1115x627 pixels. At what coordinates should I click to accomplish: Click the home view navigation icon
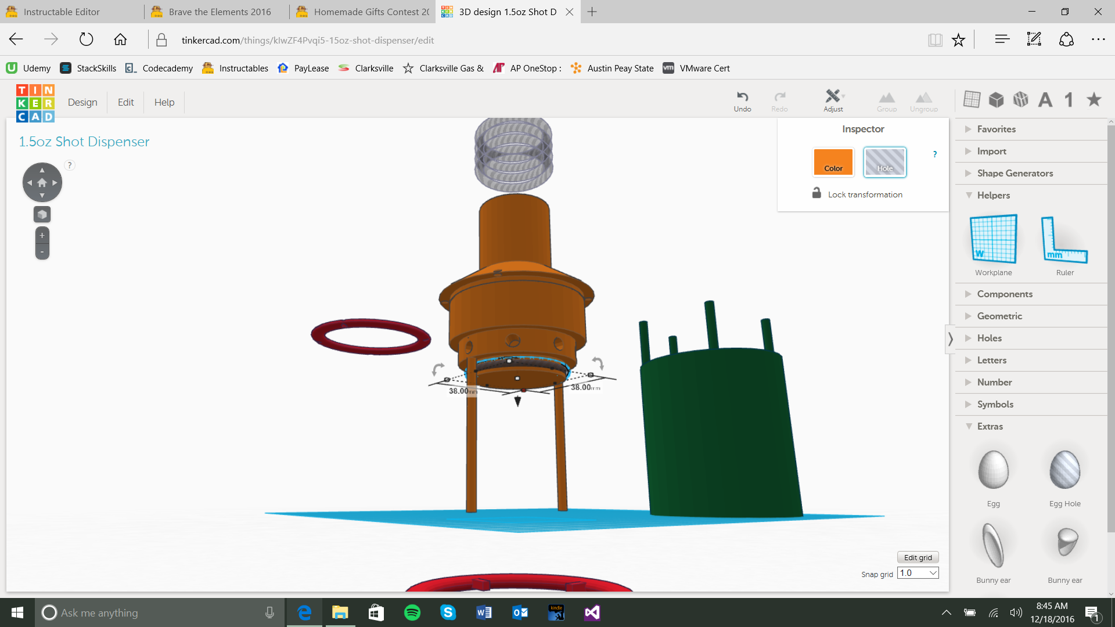(42, 182)
